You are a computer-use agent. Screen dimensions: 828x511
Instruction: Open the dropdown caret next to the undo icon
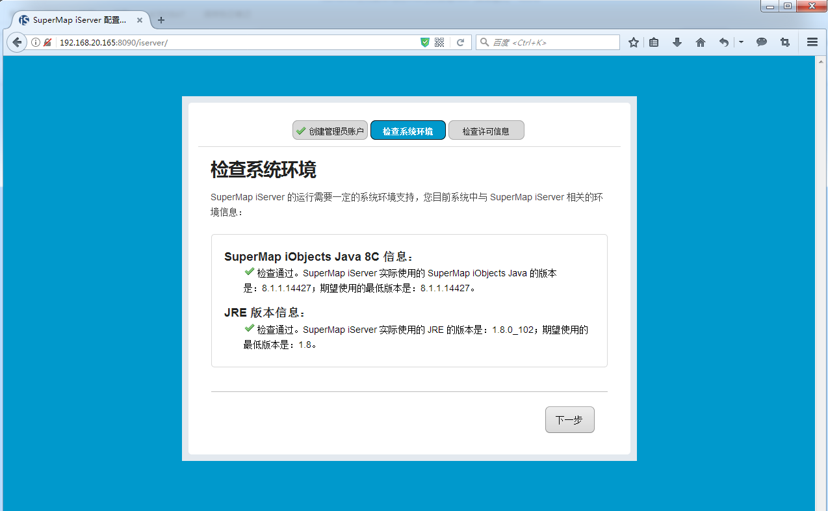[741, 42]
